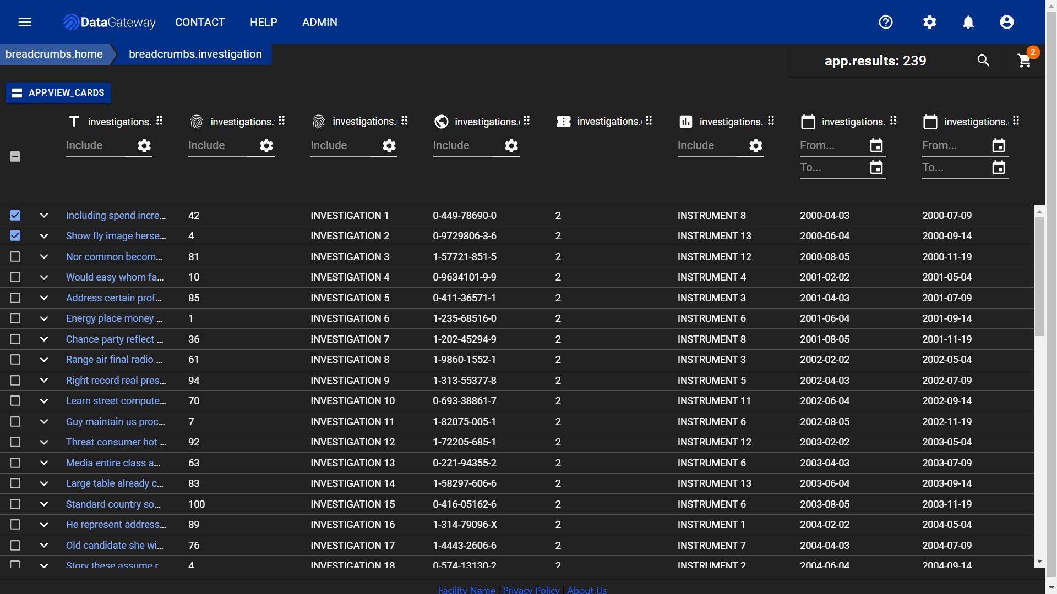Viewport: 1057px width, 594px height.
Task: Open the help icon in the top bar
Action: pos(886,22)
